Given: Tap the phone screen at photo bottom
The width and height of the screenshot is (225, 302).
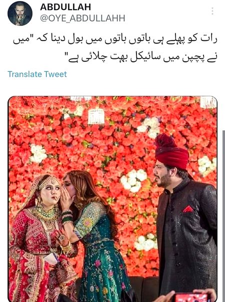Looking at the screenshot, I should click(x=190, y=298).
